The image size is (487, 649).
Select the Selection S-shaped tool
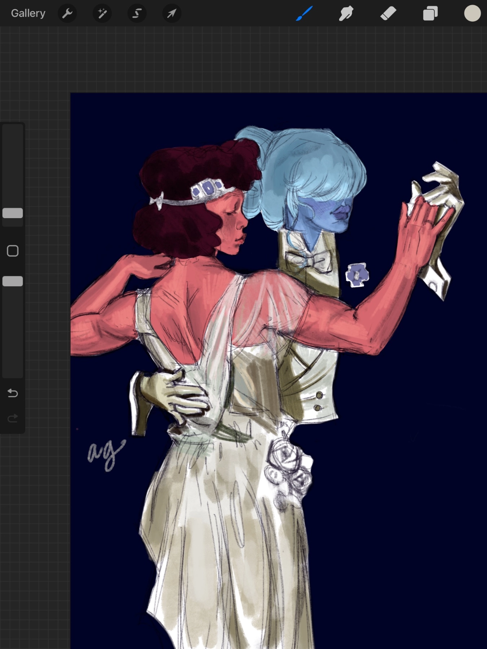click(x=137, y=13)
